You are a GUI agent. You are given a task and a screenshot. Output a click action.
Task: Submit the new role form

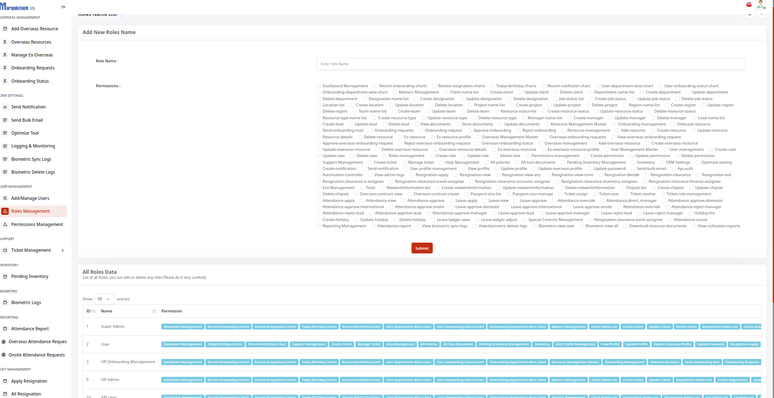pos(422,248)
